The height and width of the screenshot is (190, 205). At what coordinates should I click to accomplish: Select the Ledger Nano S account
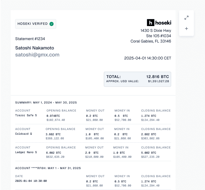(x=26, y=152)
